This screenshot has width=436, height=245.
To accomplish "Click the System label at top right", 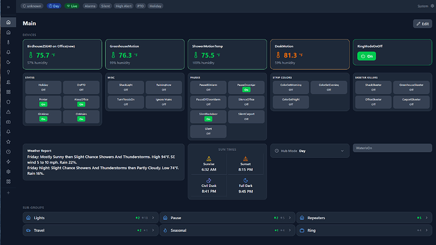I will 423,6.
